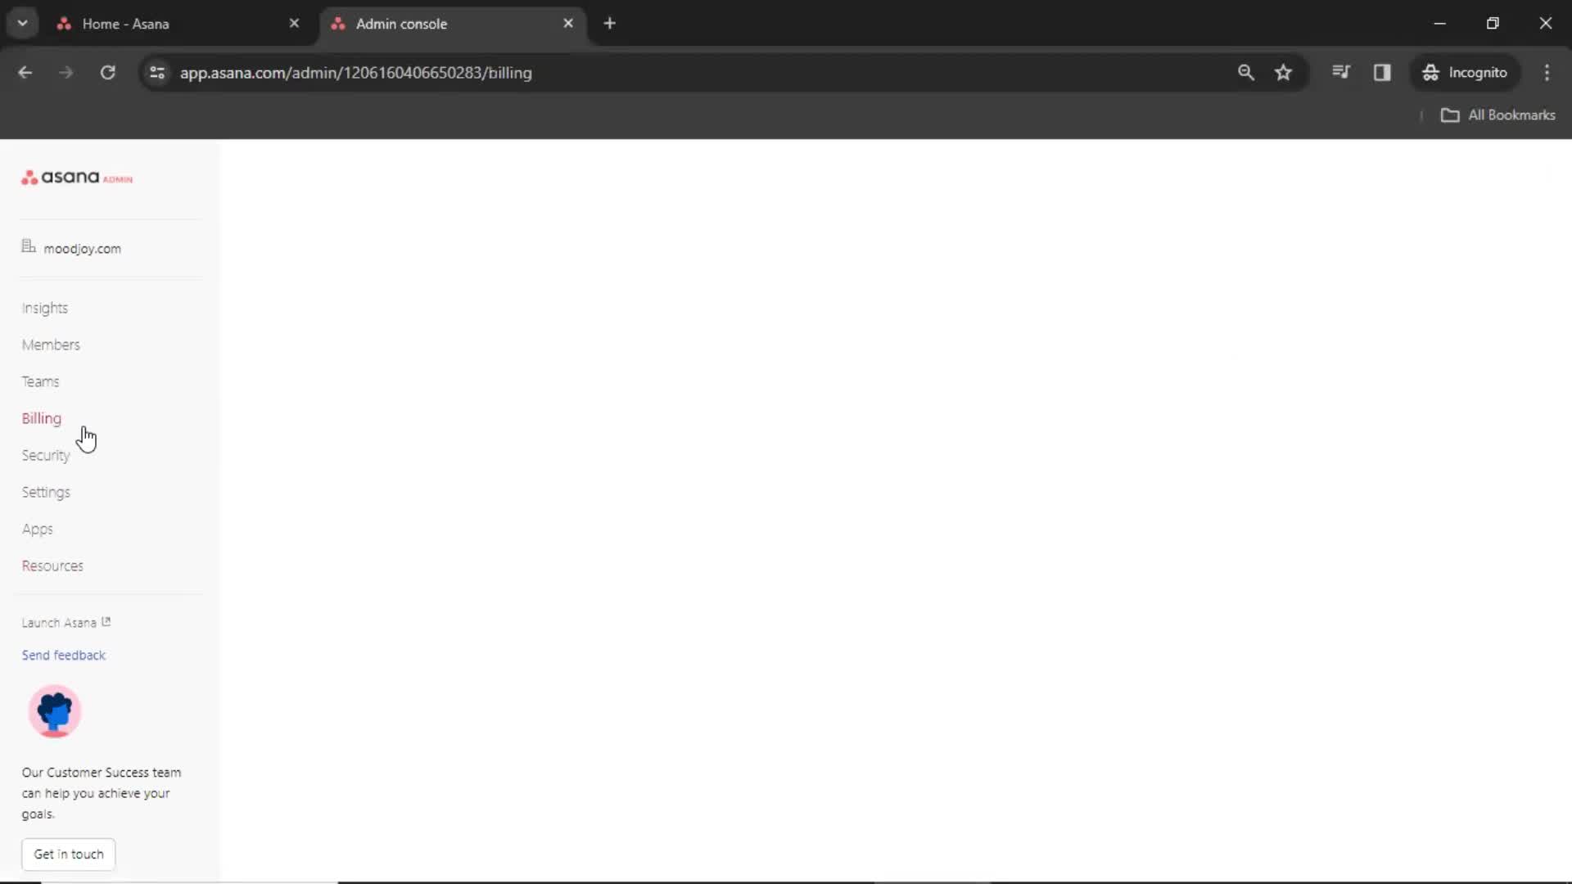Click the Incognito profile indicator

1465,73
